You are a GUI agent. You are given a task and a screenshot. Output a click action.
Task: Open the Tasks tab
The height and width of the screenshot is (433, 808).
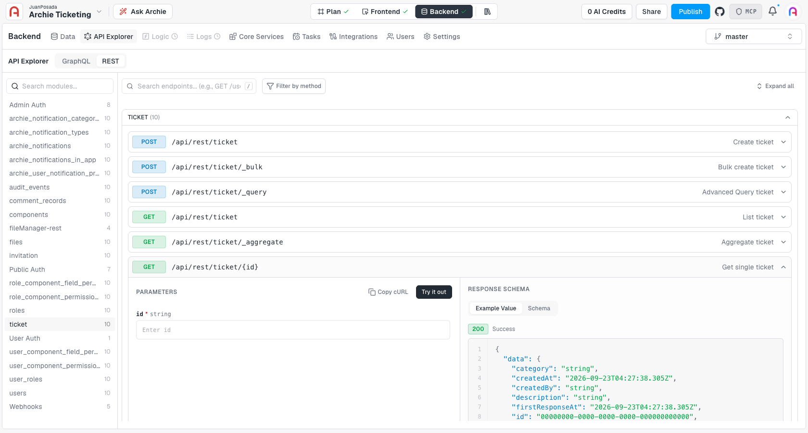tap(307, 37)
